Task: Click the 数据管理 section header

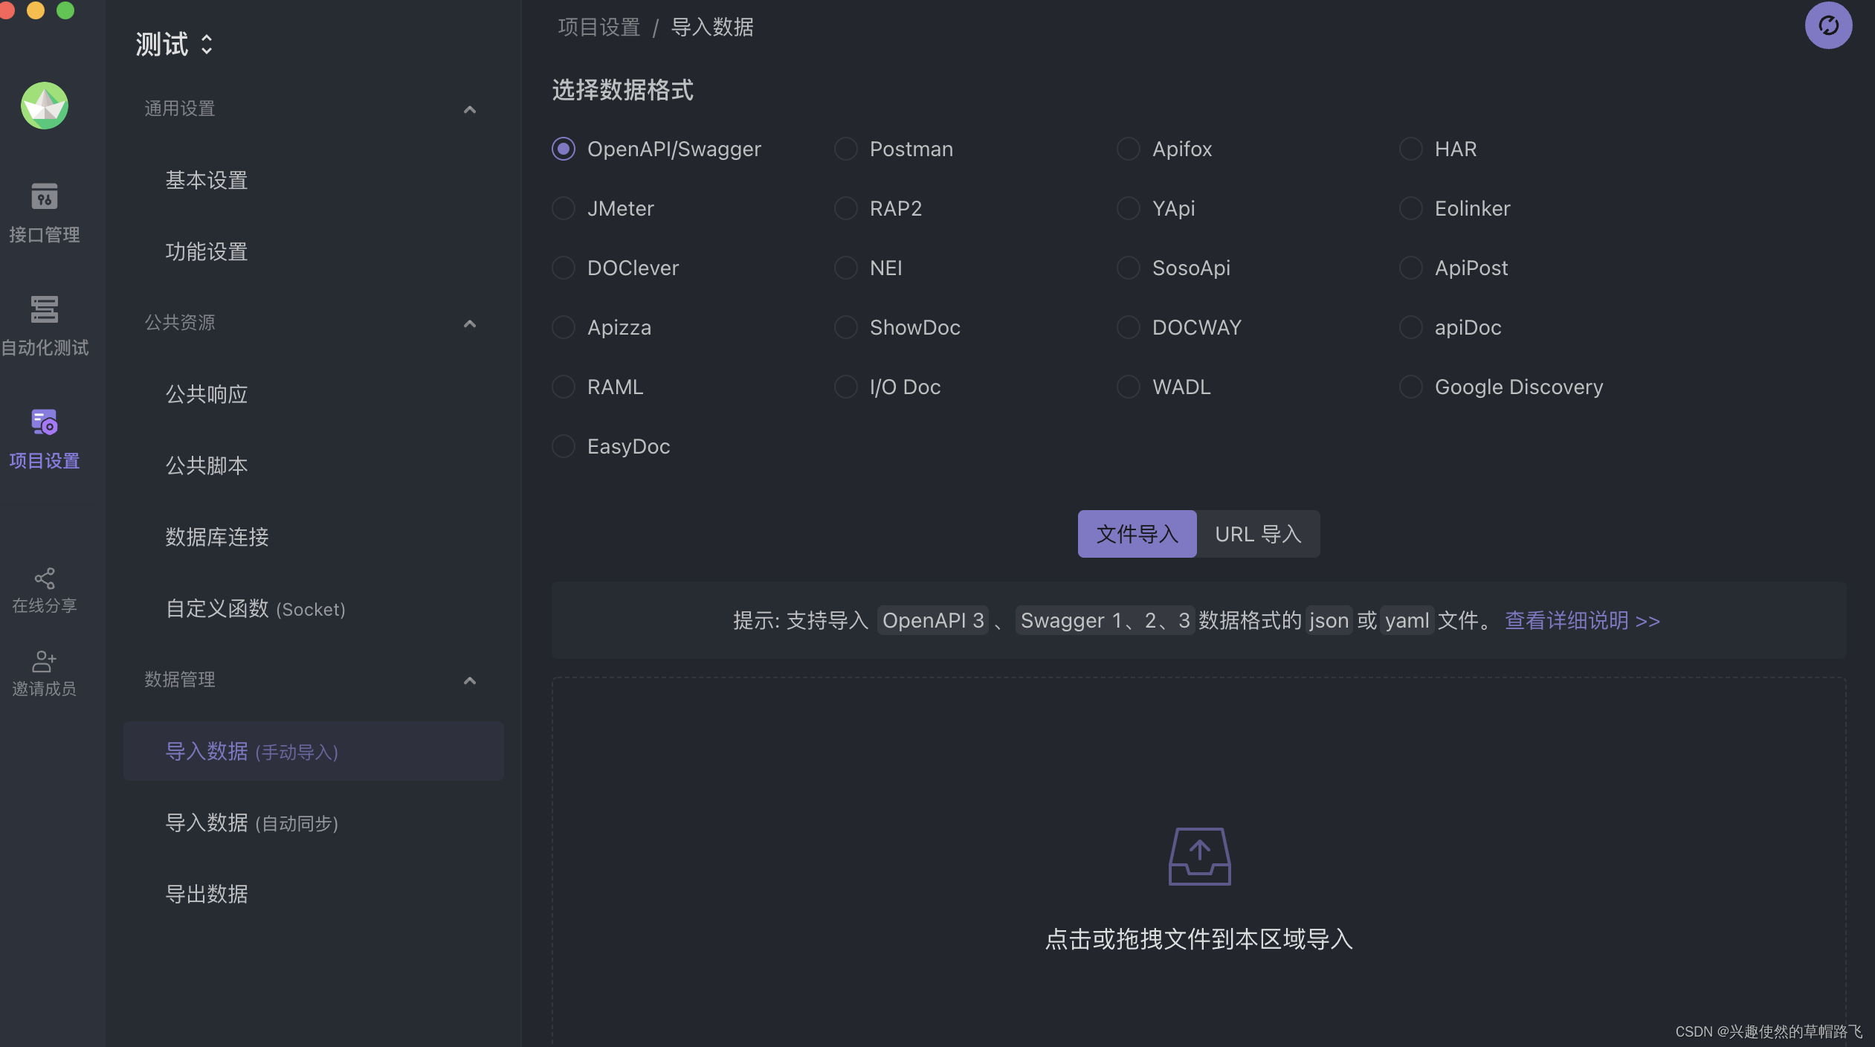Action: (179, 680)
